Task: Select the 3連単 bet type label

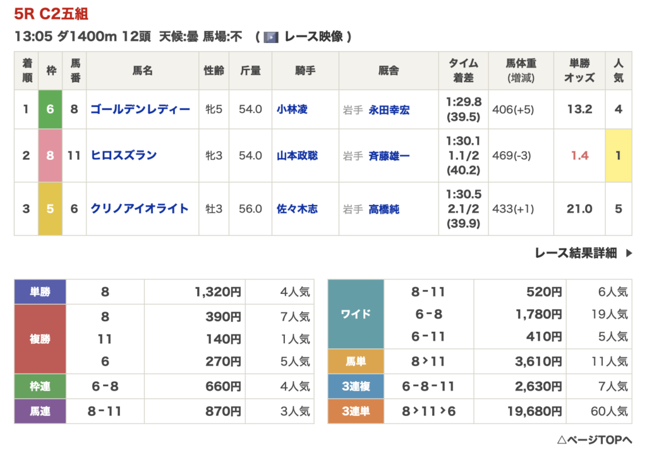Action: [x=355, y=411]
